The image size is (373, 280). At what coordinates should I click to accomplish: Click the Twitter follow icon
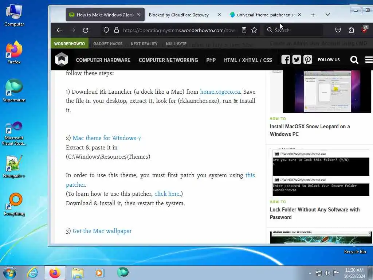[x=297, y=59]
